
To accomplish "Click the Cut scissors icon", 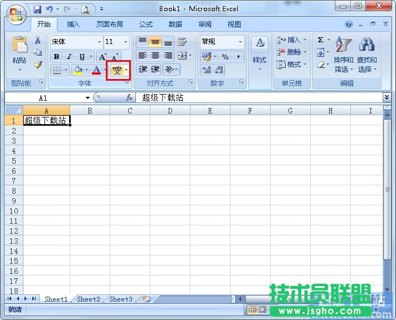I will (38, 41).
